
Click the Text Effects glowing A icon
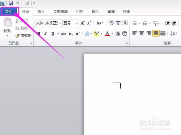coord(87,34)
